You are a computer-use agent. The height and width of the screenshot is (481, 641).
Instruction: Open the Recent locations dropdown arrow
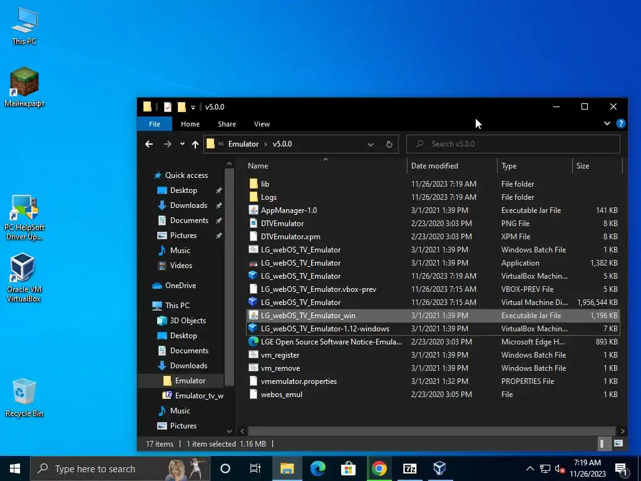(182, 144)
